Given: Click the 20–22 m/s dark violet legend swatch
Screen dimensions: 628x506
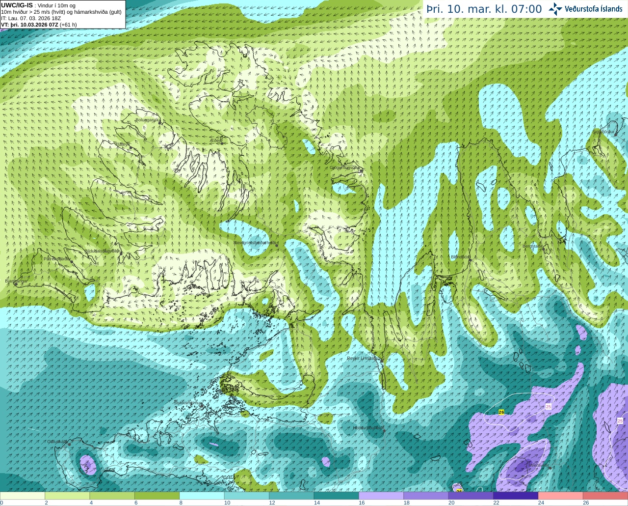Looking at the screenshot, I should [x=471, y=496].
